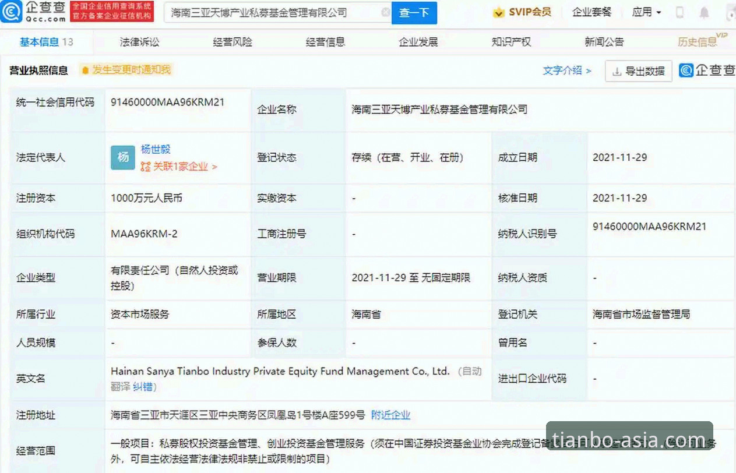
Task: Switch to the 法律诉讼 tab
Action: pos(139,42)
